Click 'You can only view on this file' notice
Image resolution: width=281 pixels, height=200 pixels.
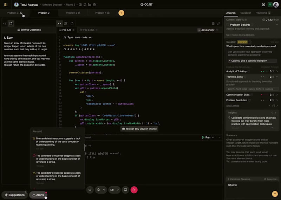139,129
